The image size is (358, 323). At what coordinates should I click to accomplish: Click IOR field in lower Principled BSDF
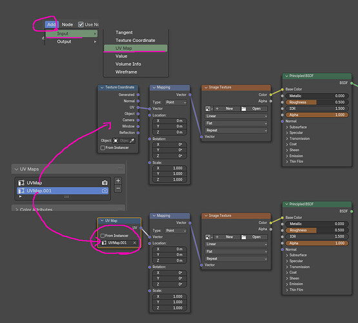[317, 236]
